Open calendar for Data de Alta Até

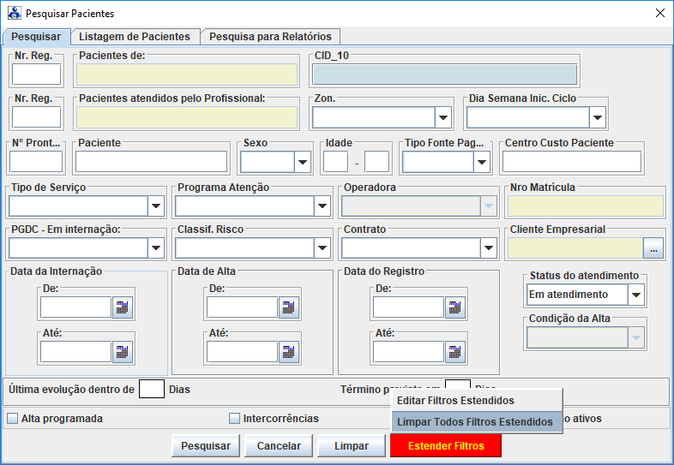(289, 352)
